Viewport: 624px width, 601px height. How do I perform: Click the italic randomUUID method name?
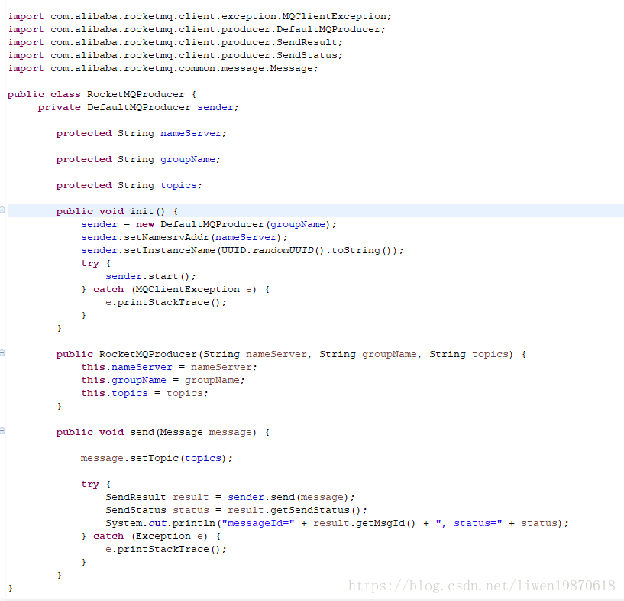[x=283, y=250]
